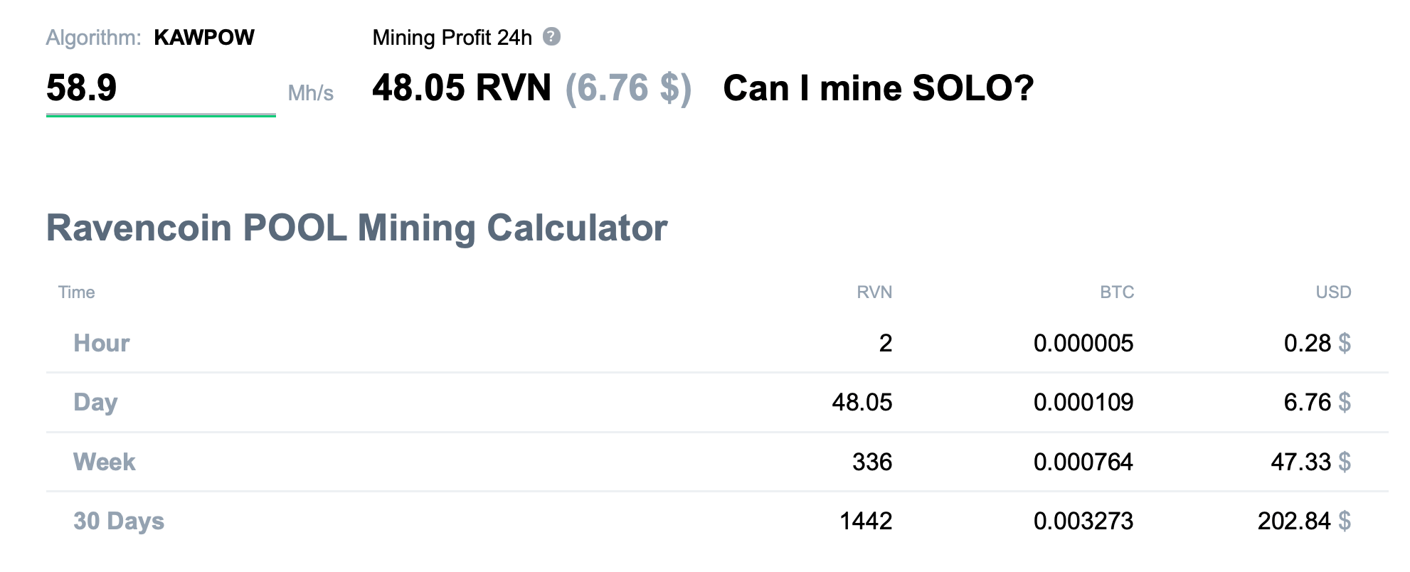Open the "Can I mine SOLO?" link
The image size is (1410, 572).
[x=878, y=88]
